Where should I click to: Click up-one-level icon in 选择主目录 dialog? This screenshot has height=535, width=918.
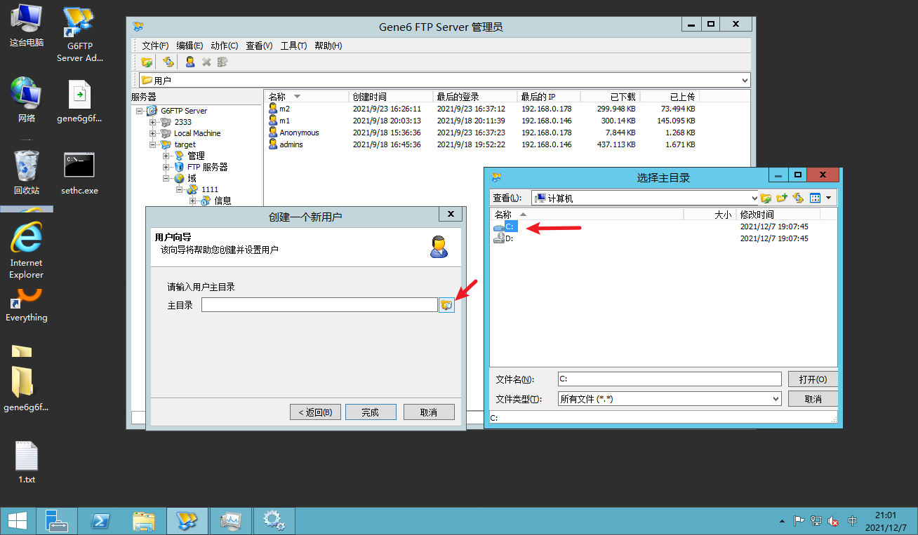click(766, 198)
